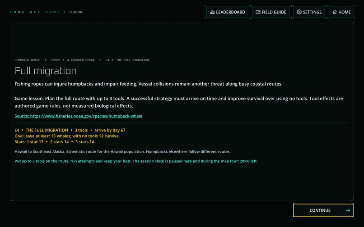Open the FIELD GUIDE label

[x=274, y=12]
